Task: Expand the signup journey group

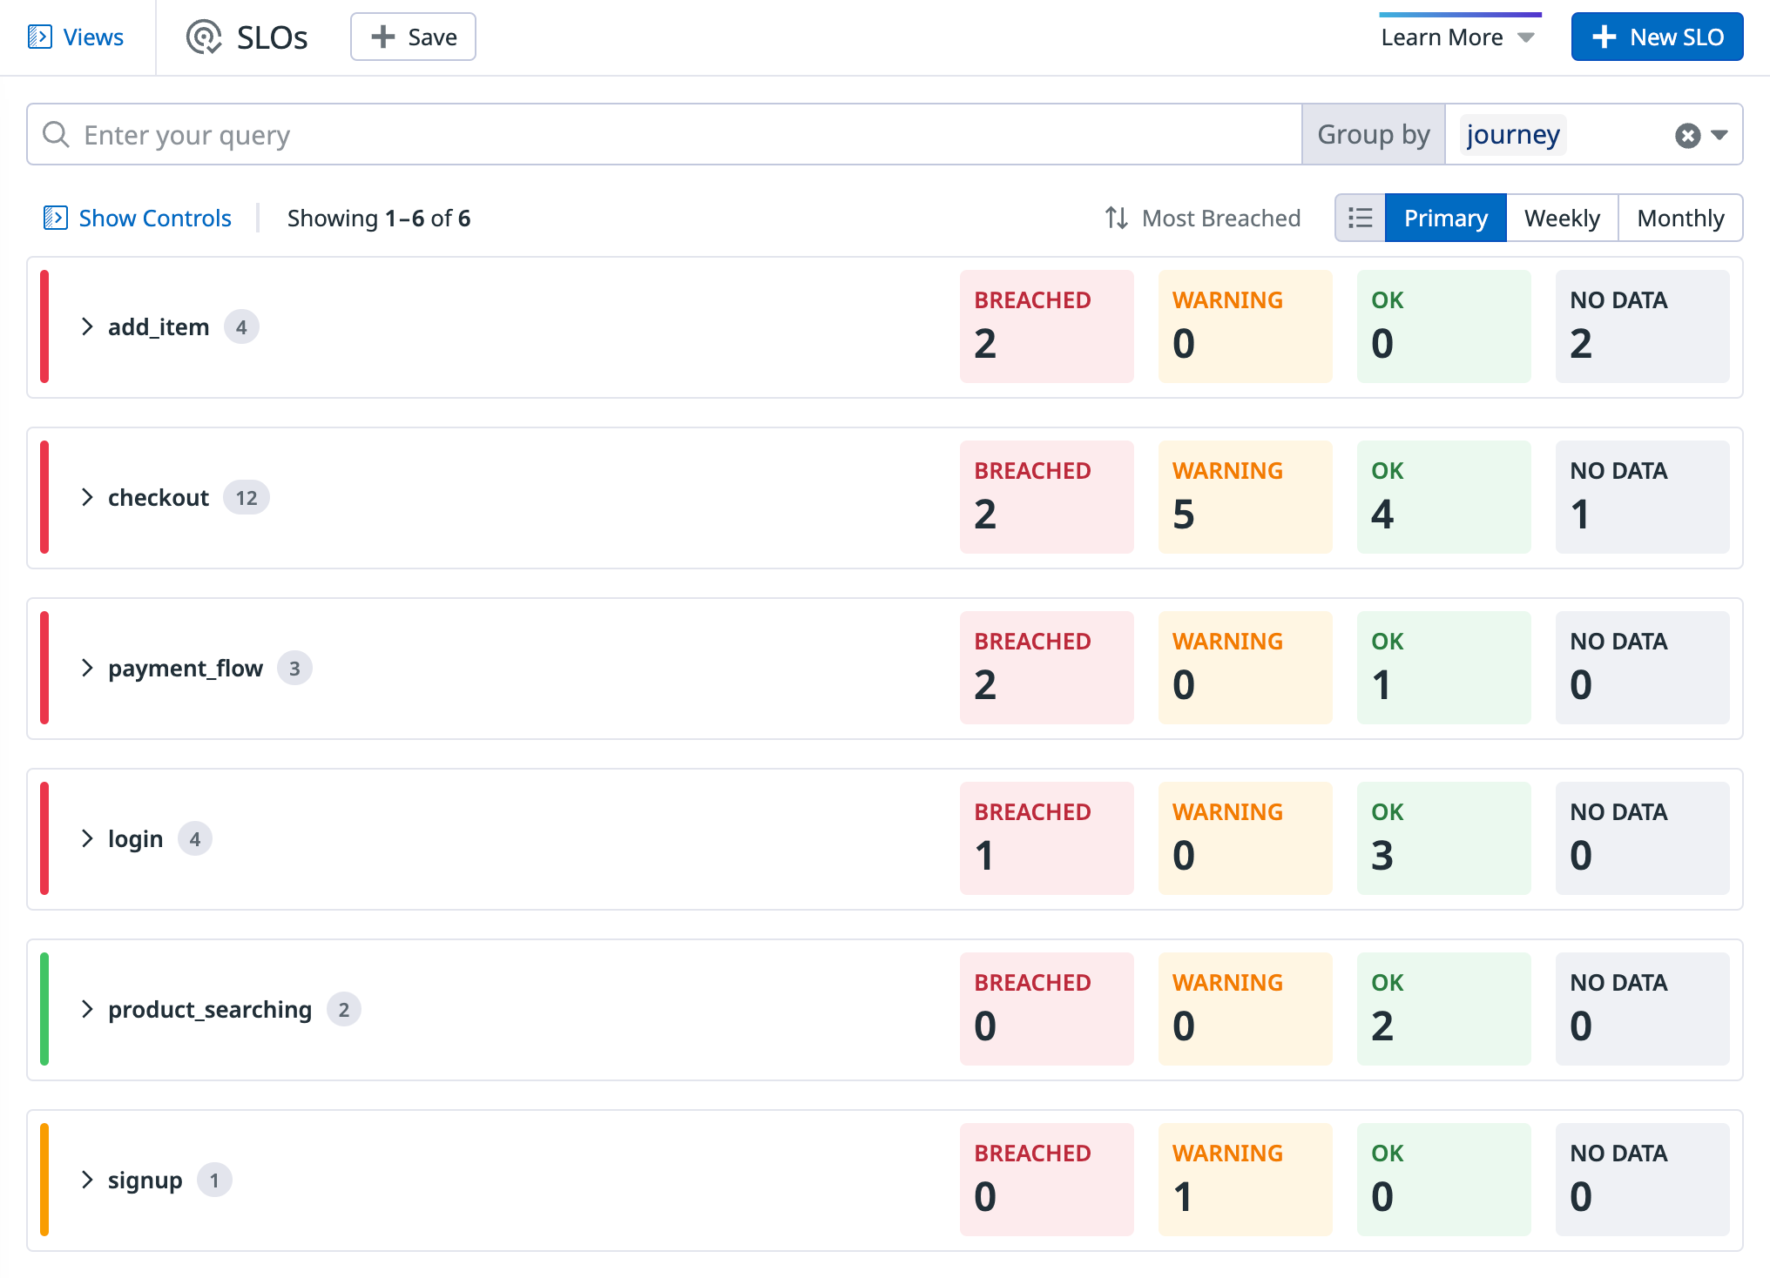Action: [87, 1180]
